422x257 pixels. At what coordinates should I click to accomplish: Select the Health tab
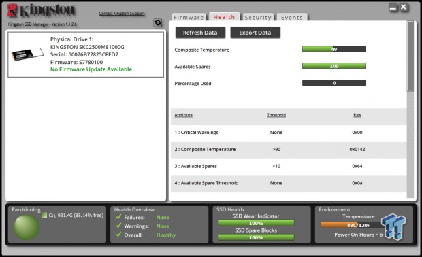[224, 17]
